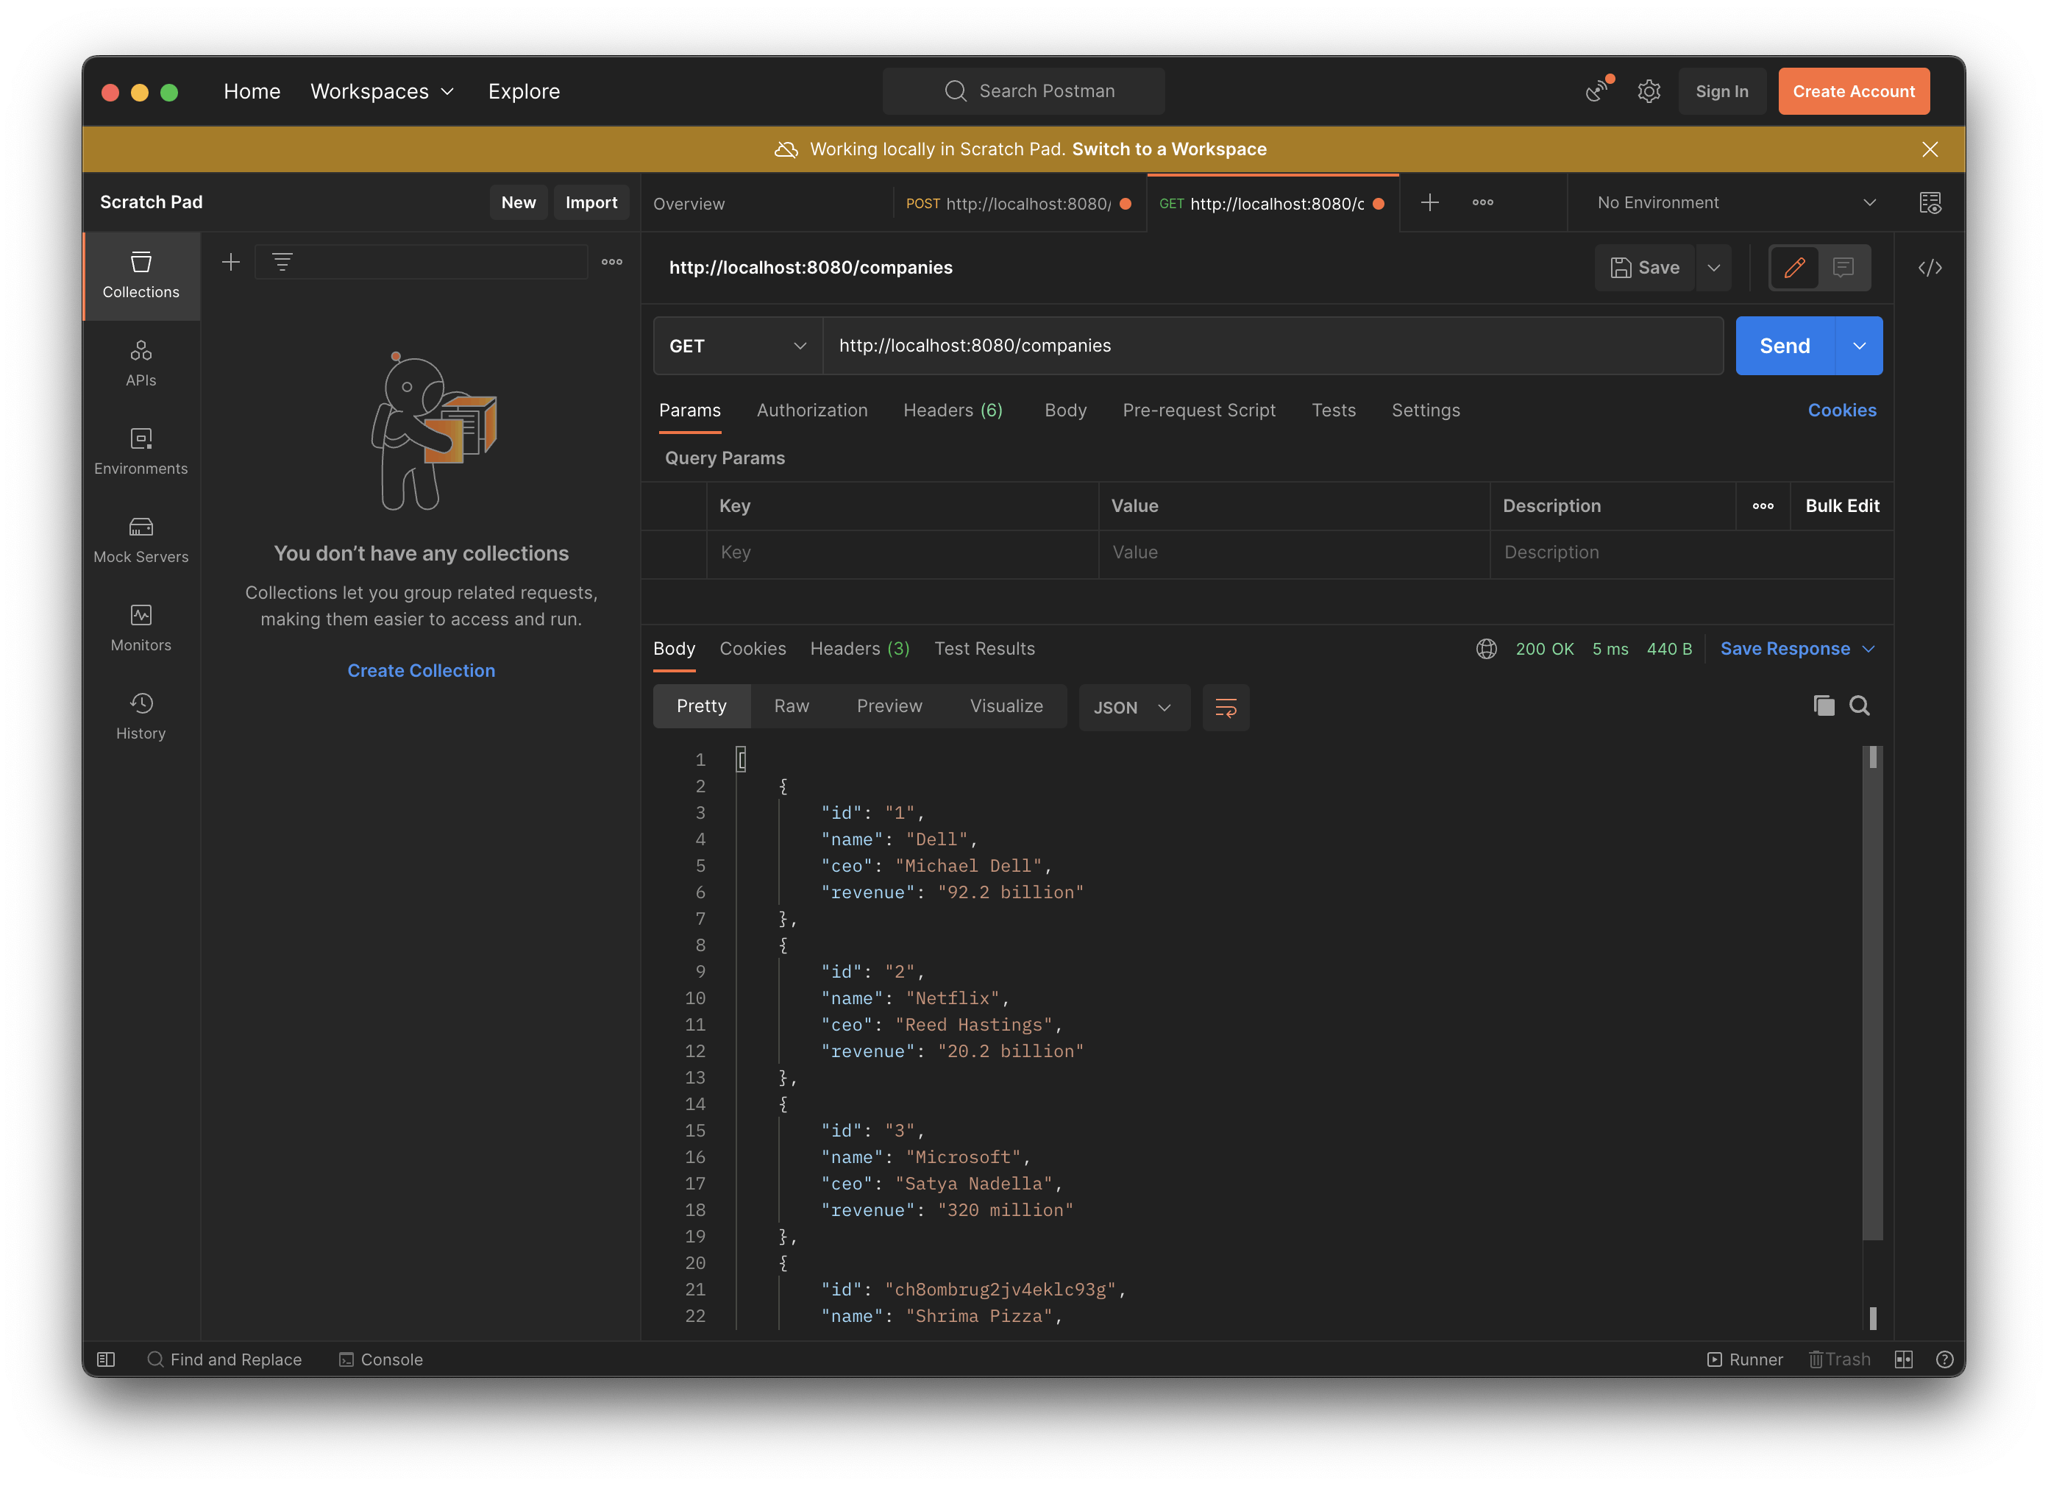This screenshot has height=1486, width=2048.
Task: Open the Mock Servers panel
Action: click(x=141, y=538)
